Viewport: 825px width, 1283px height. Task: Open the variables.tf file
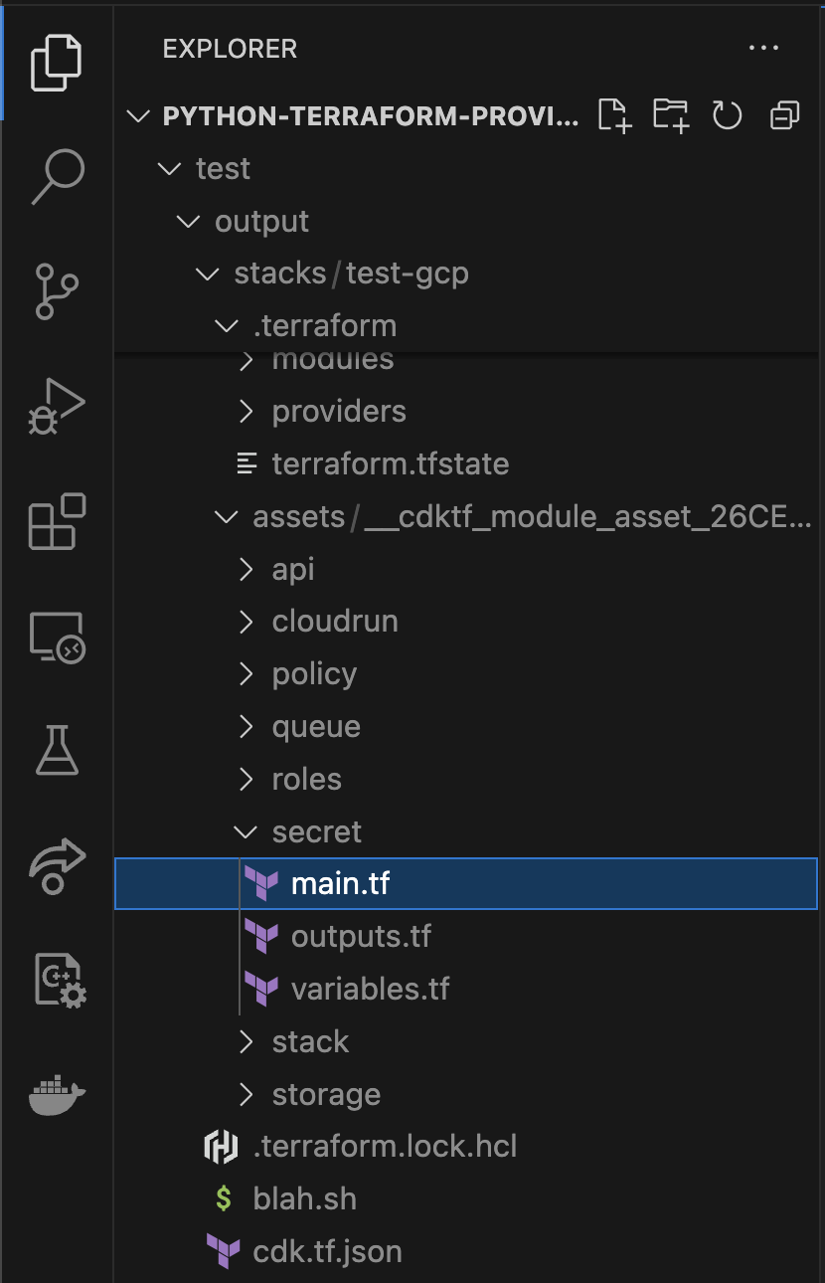pyautogui.click(x=370, y=989)
